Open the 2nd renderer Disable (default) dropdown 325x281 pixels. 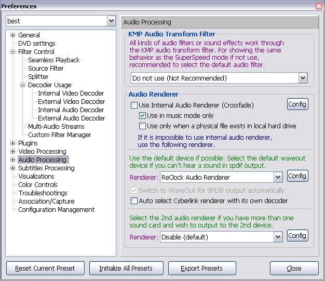pyautogui.click(x=278, y=237)
